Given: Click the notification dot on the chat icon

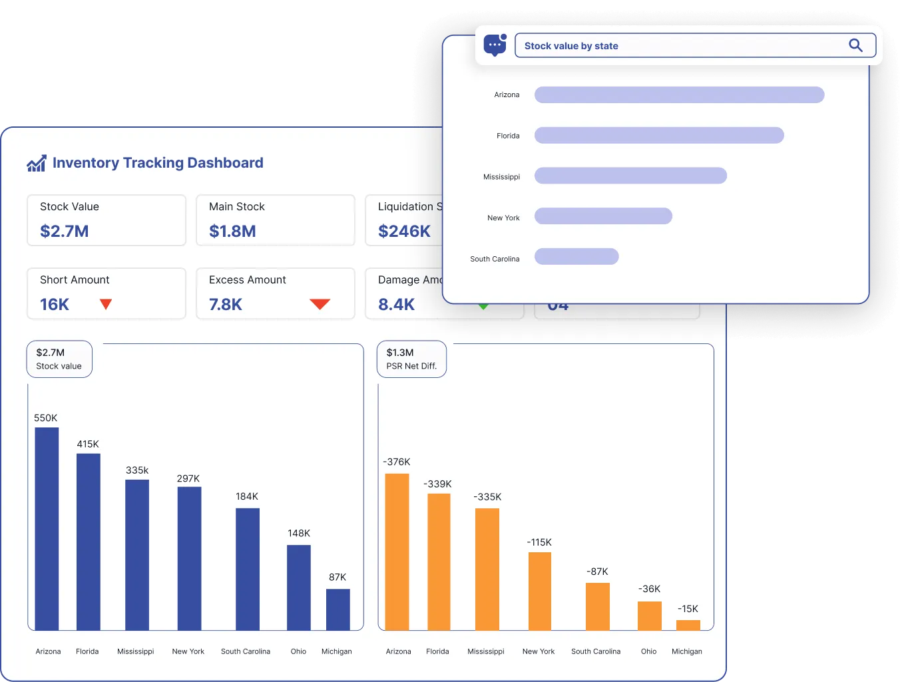Looking at the screenshot, I should [x=505, y=36].
